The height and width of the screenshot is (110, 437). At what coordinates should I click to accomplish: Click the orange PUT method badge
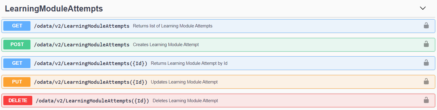17,82
